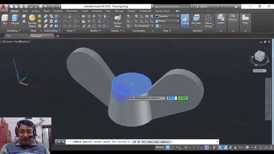Click the [-][Custom View][Realistic] viewport label
The height and width of the screenshot is (154, 274).
(15, 41)
